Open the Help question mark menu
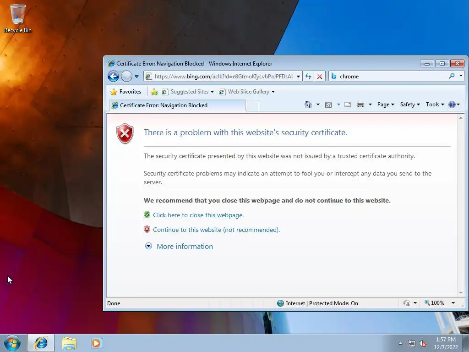 pos(454,104)
